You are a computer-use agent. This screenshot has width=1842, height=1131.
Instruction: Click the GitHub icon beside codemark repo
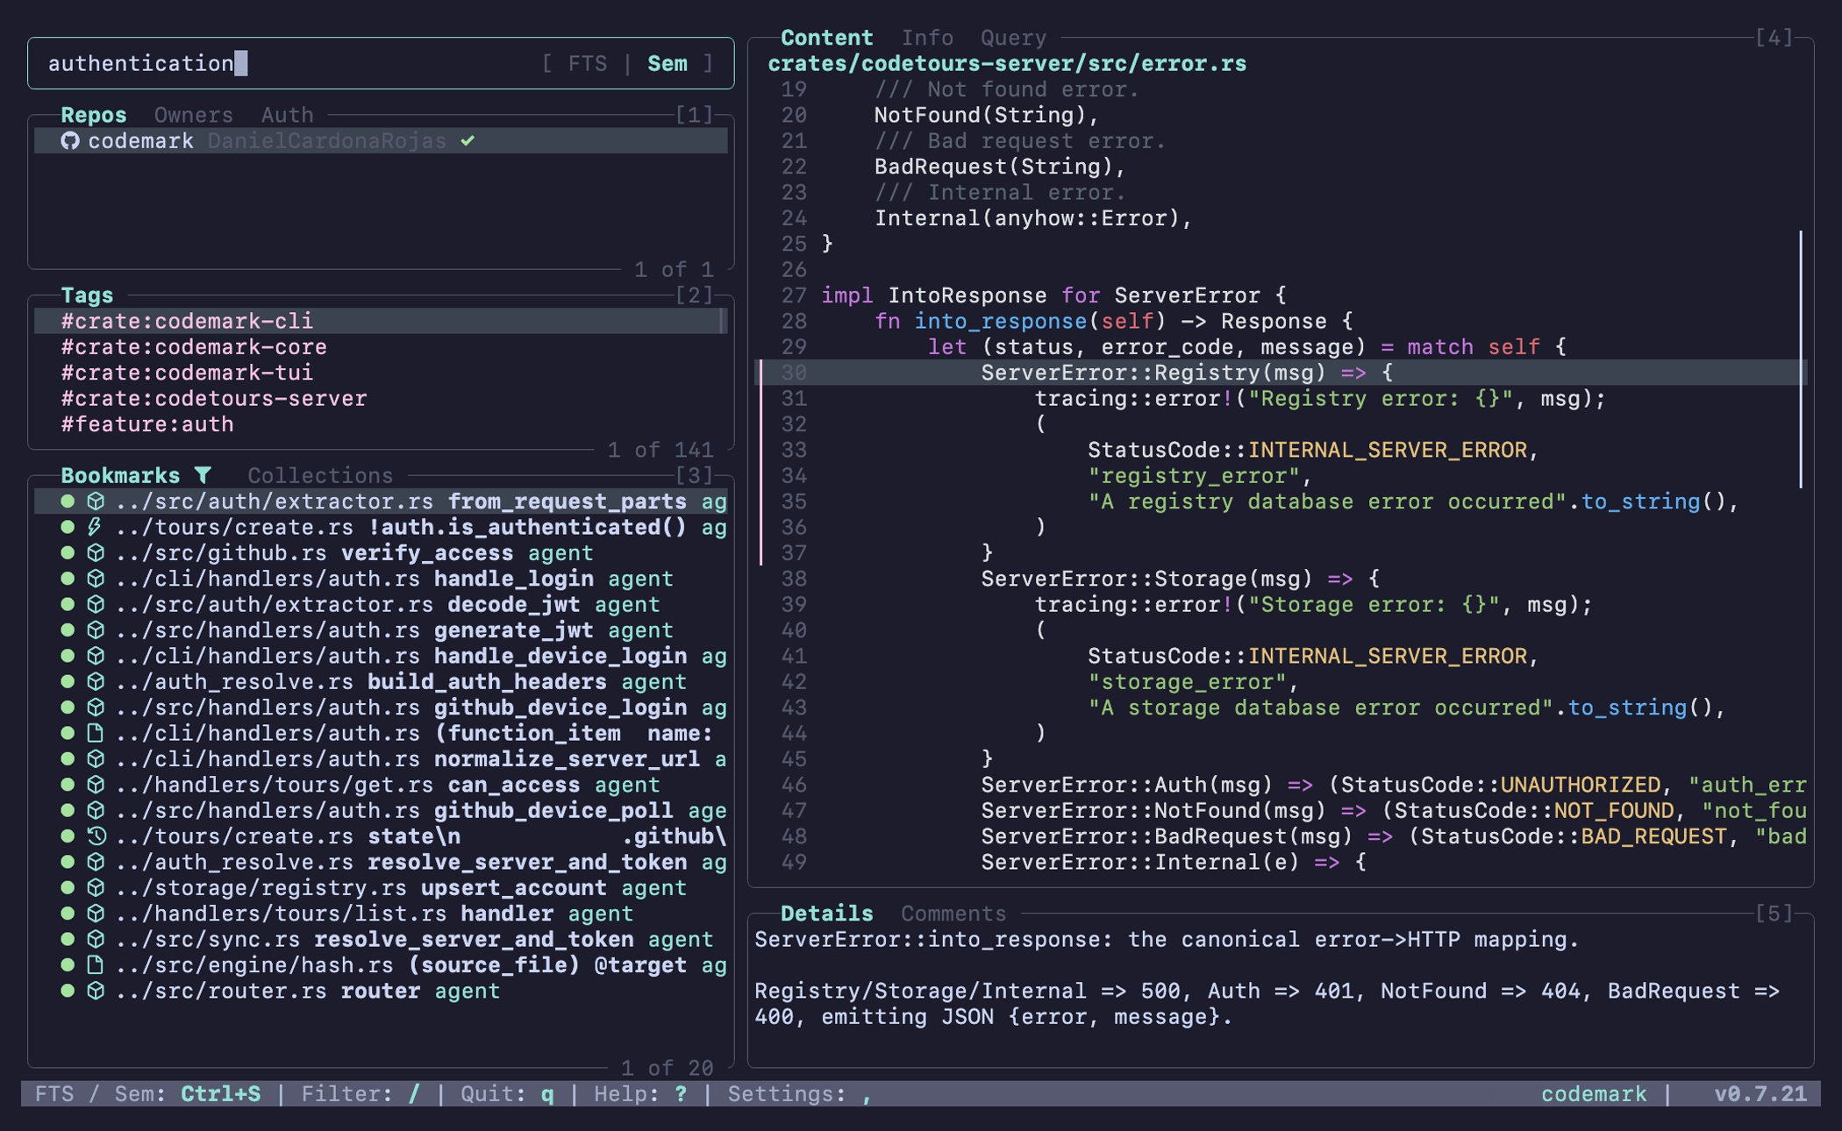click(70, 141)
